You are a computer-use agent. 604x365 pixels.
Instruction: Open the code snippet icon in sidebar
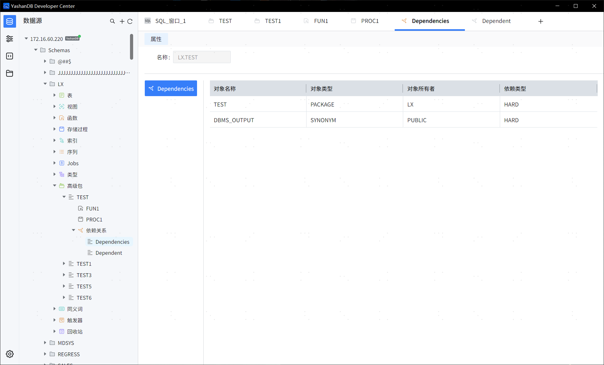pyautogui.click(x=9, y=56)
